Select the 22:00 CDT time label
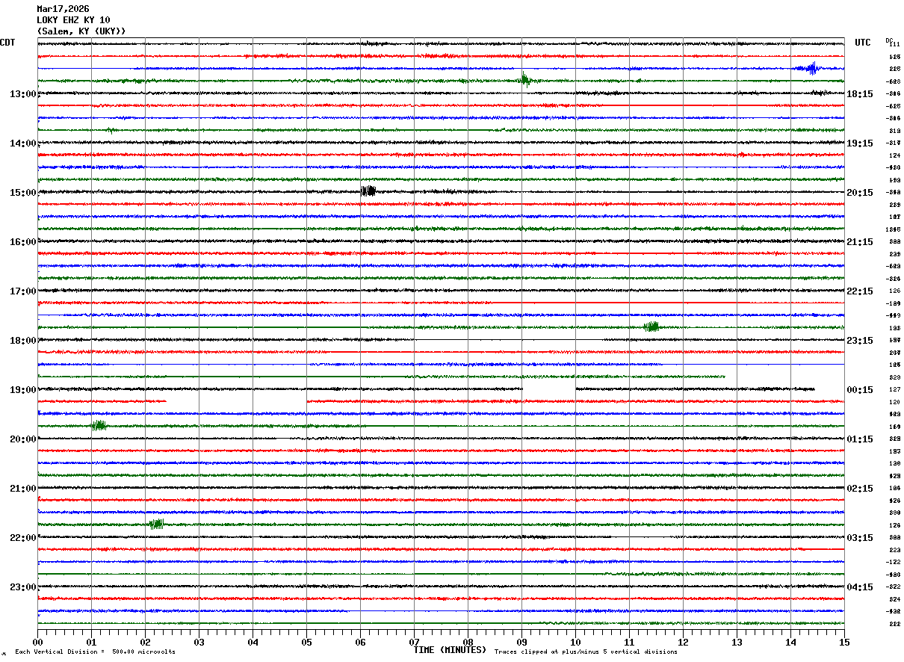 [x=23, y=538]
